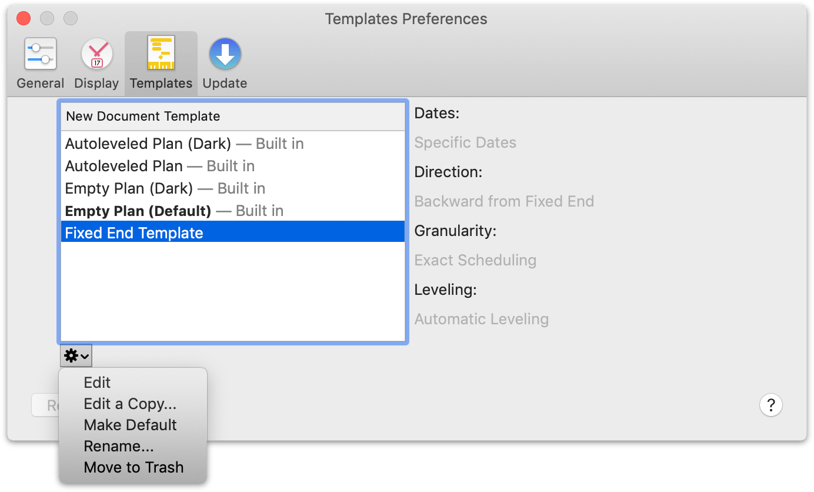Click the gear action menu button
Screen dimensions: 814x492
76,355
